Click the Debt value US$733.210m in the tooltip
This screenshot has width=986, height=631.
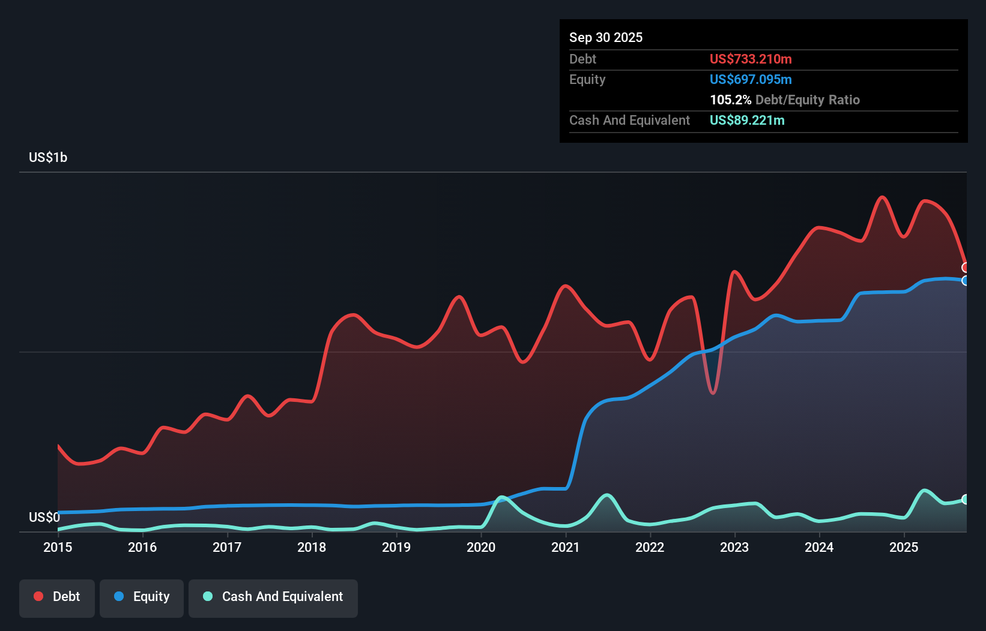tap(751, 59)
